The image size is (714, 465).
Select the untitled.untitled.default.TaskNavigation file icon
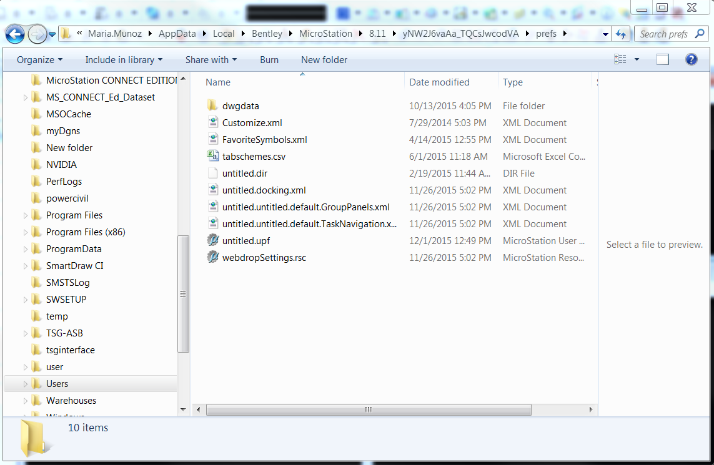[x=212, y=223]
